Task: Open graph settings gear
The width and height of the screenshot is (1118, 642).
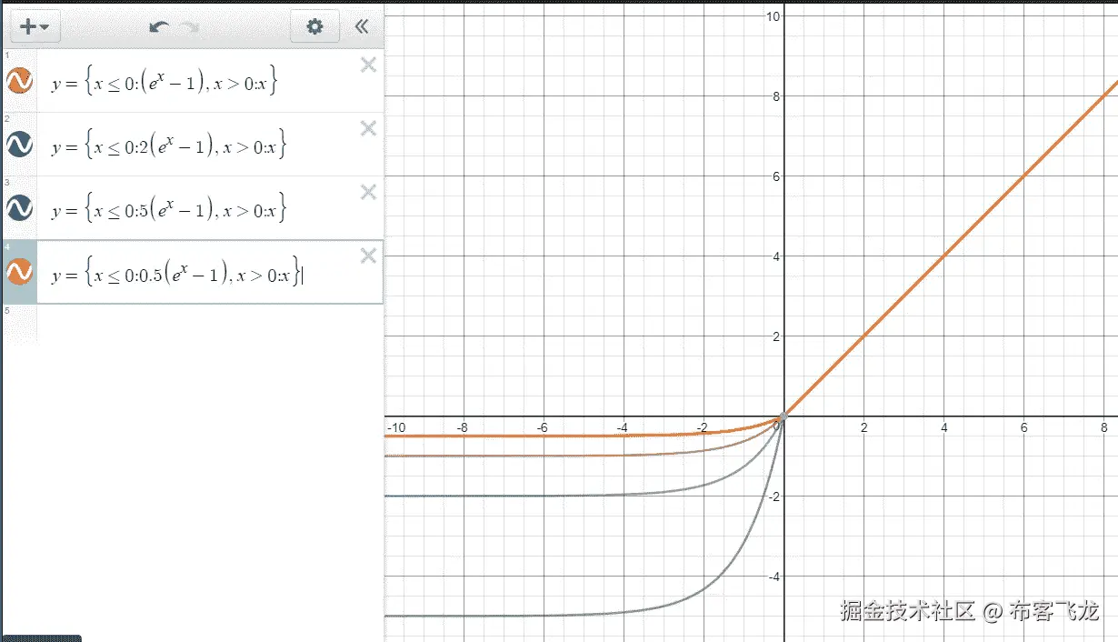Action: point(314,26)
